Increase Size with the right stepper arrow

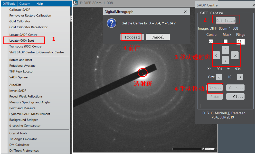click(x=240, y=77)
